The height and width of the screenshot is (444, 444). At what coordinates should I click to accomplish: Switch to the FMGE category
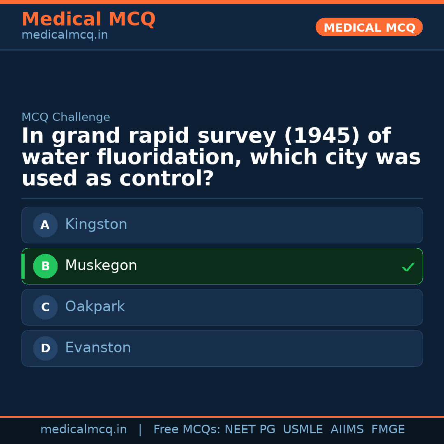click(388, 429)
